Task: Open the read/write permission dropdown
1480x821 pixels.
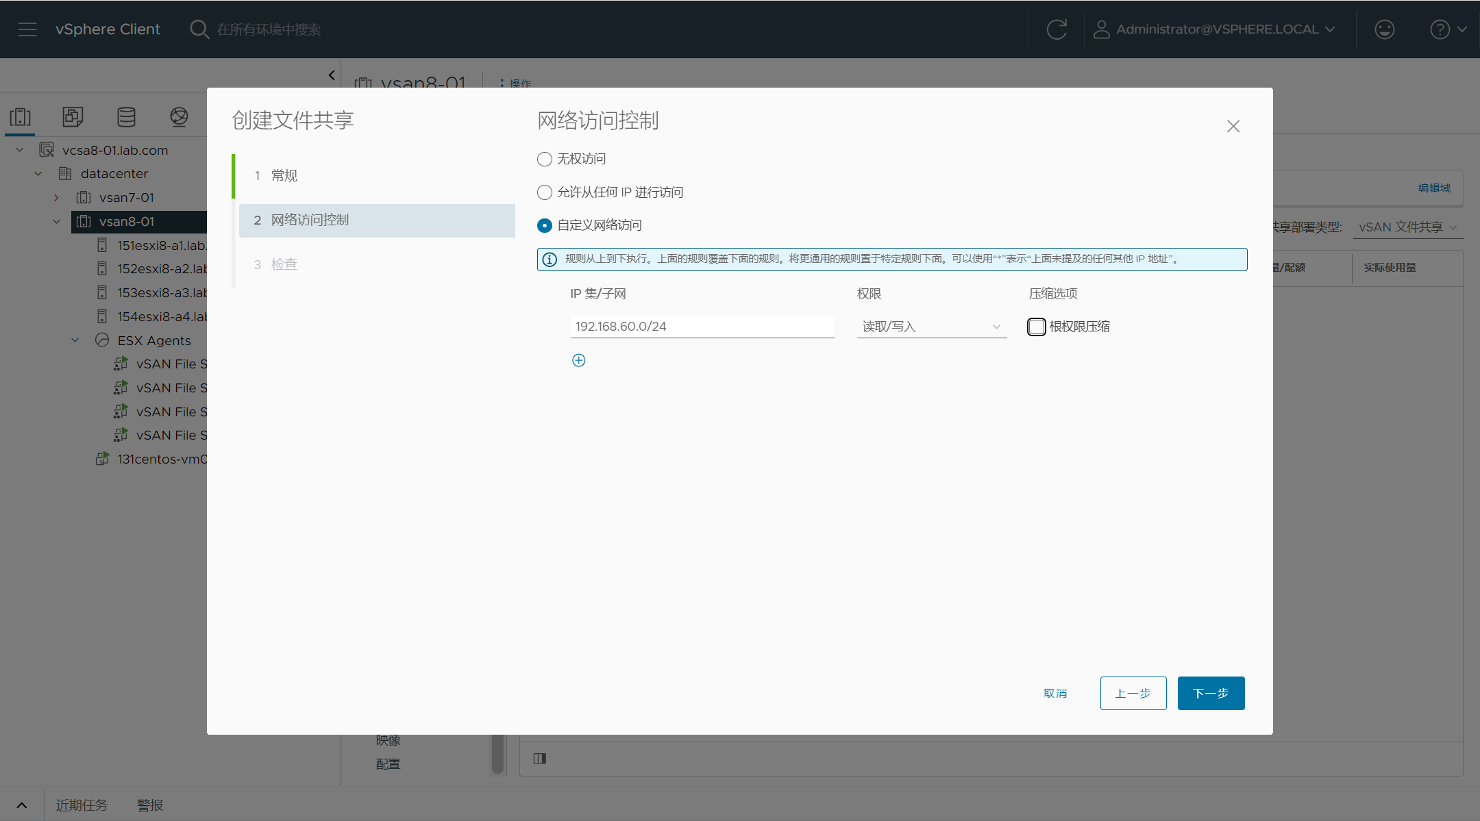Action: pyautogui.click(x=932, y=327)
